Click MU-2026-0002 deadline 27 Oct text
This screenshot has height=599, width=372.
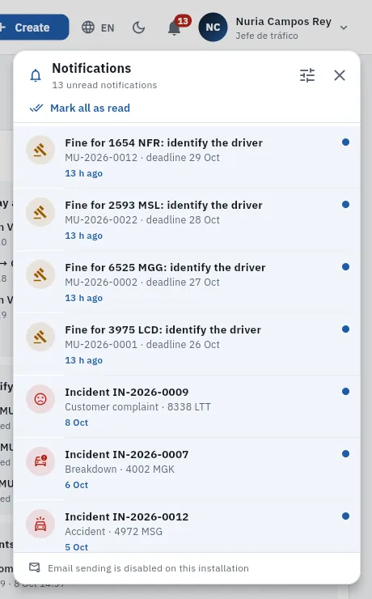tap(142, 282)
